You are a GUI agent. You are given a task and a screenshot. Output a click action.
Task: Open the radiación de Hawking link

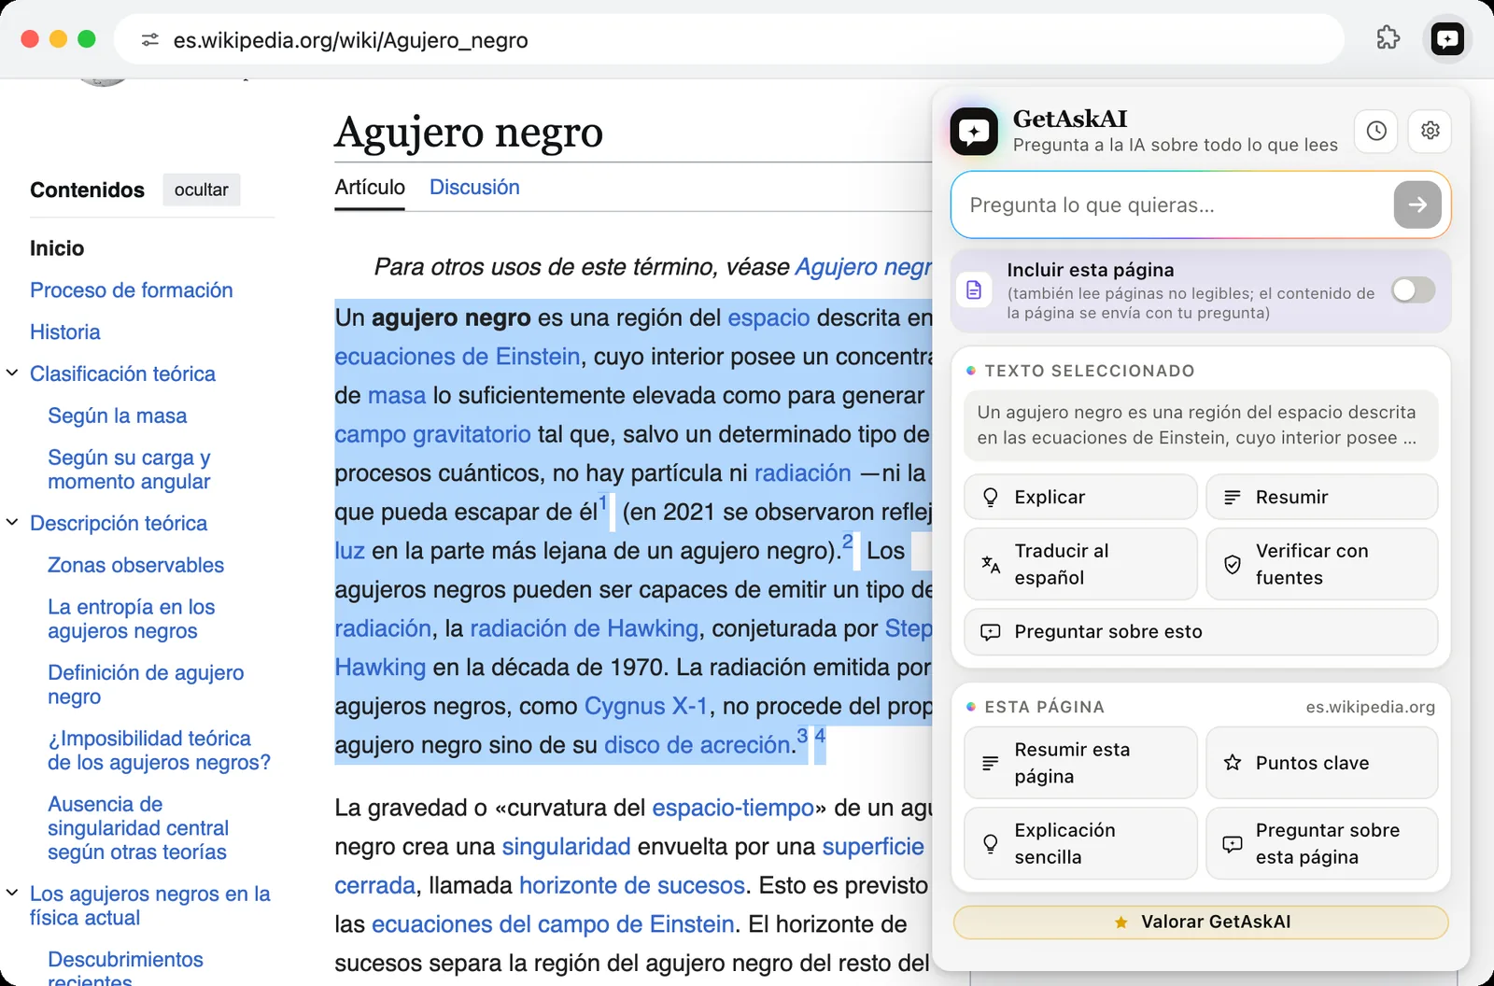coord(585,628)
